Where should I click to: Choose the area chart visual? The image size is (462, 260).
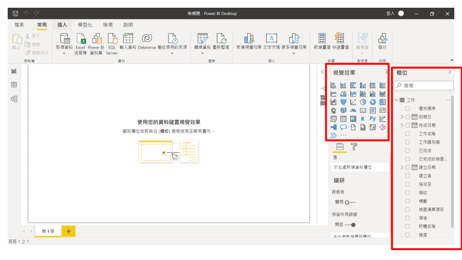343,94
